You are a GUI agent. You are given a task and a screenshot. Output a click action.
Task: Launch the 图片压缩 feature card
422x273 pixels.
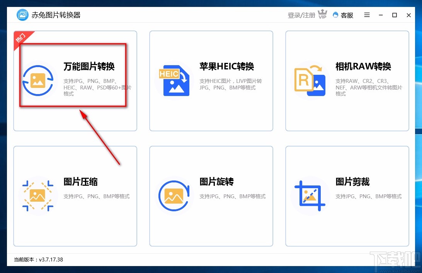(75, 196)
